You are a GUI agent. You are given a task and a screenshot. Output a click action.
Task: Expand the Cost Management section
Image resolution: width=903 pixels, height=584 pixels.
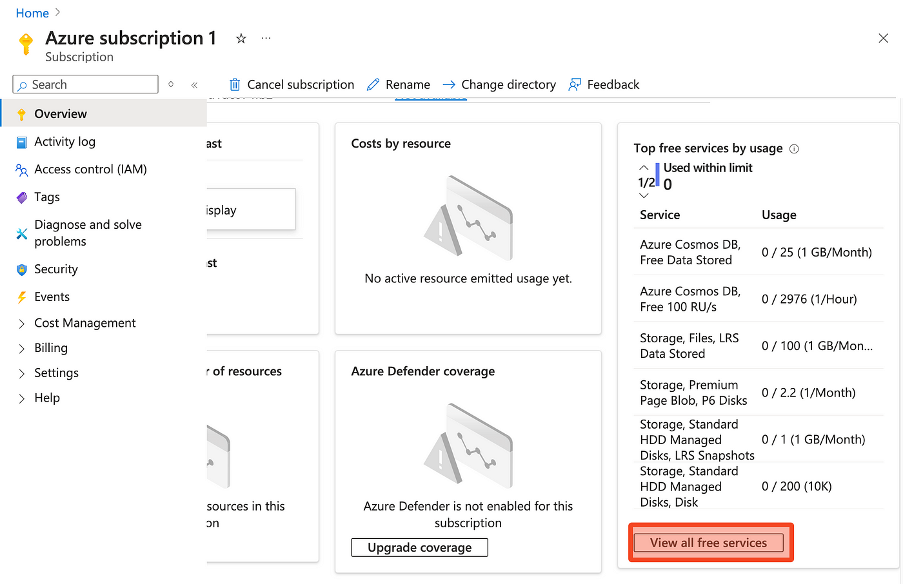(21, 324)
